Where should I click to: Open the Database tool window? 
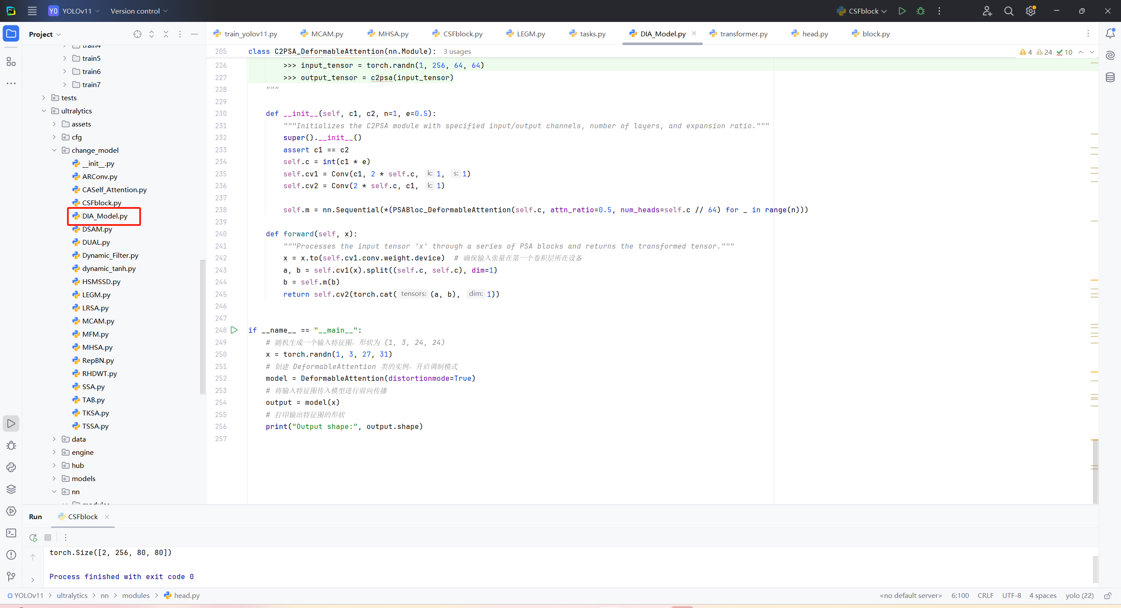[1110, 77]
